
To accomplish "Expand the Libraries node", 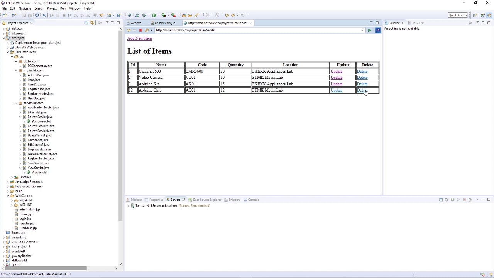I will pyautogui.click(x=12, y=177).
